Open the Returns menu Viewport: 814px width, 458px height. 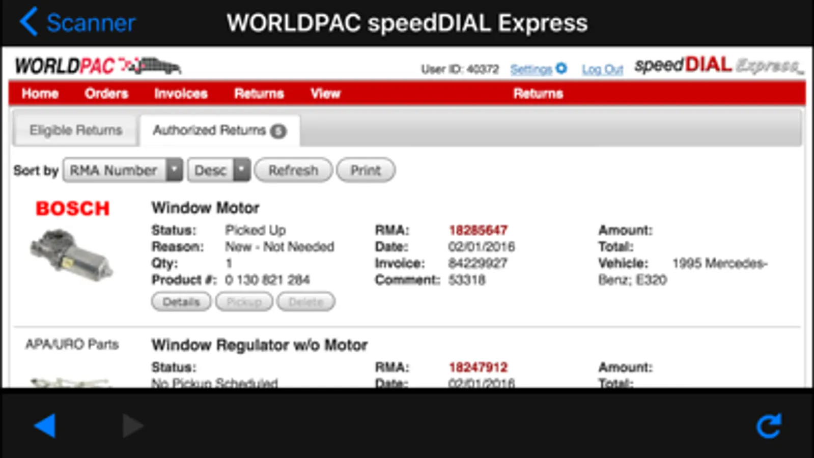259,93
